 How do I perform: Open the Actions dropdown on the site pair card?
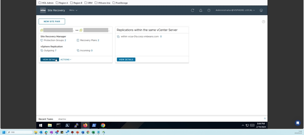(x=66, y=60)
